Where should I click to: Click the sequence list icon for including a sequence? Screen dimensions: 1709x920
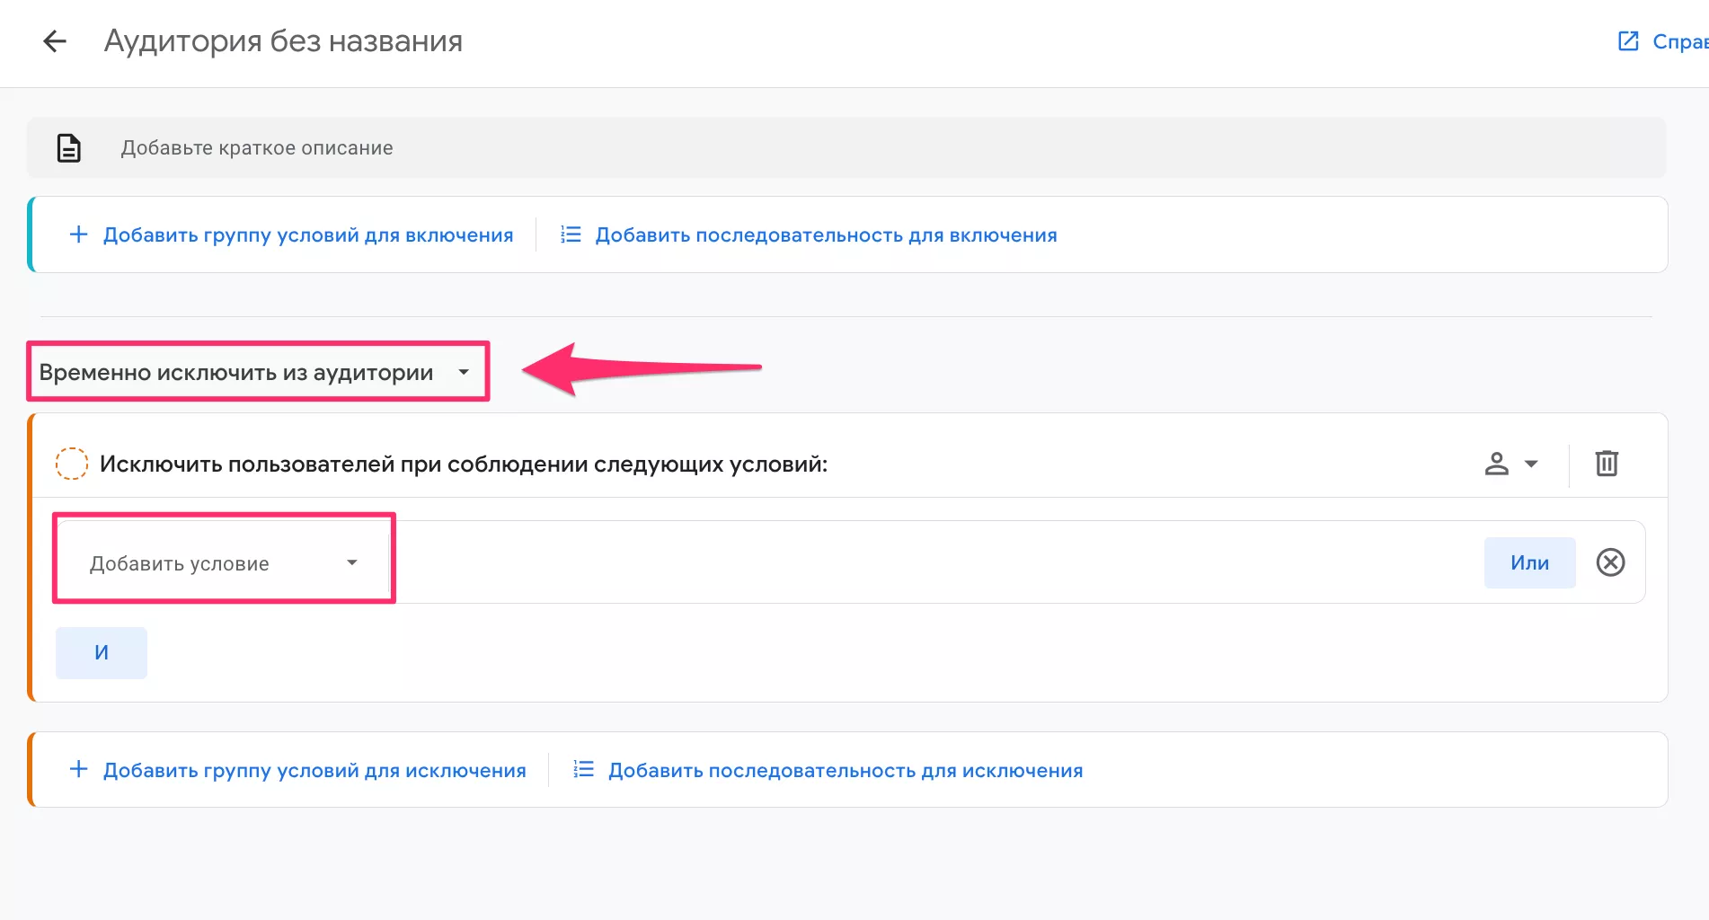[570, 234]
